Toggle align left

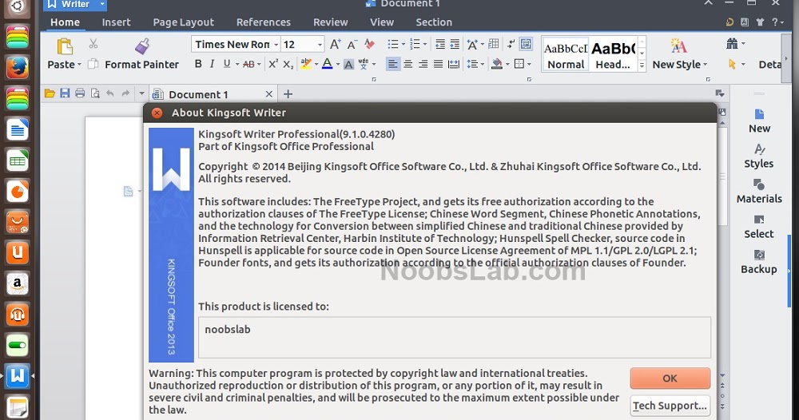tap(392, 64)
